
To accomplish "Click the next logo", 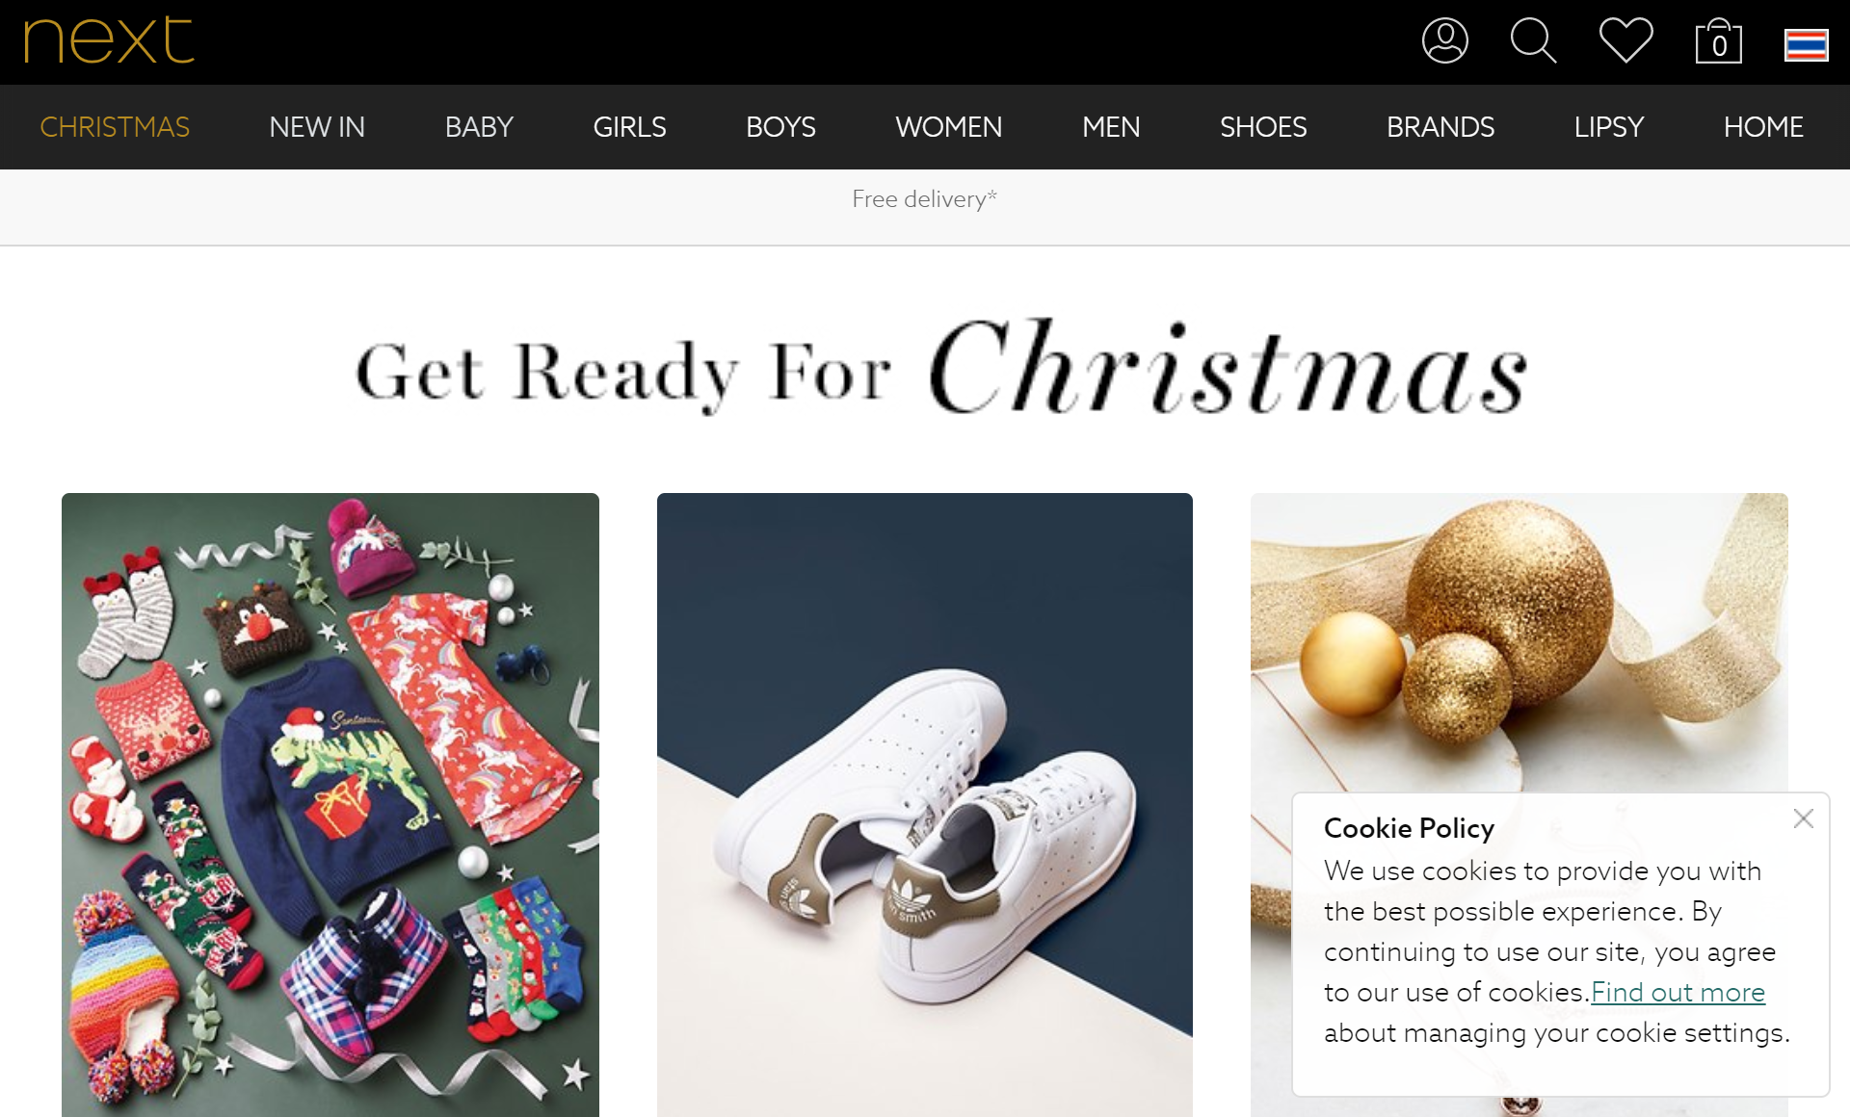I will point(109,40).
